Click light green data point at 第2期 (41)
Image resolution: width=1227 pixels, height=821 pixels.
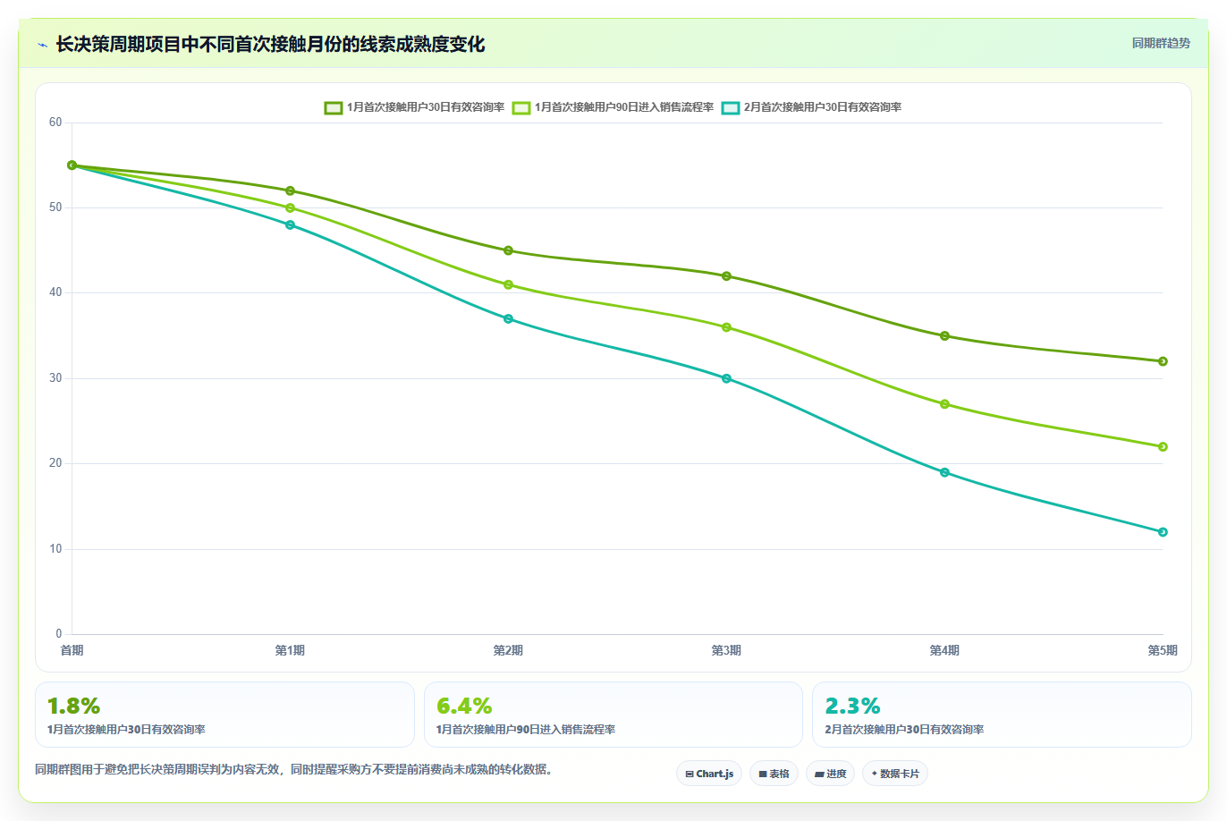point(508,284)
